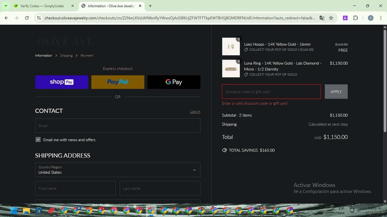Open Google Translate page icon

(322, 18)
